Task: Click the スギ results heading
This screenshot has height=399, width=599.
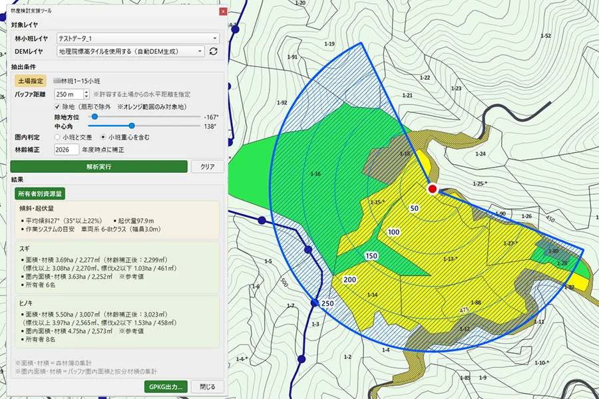Action: point(25,249)
